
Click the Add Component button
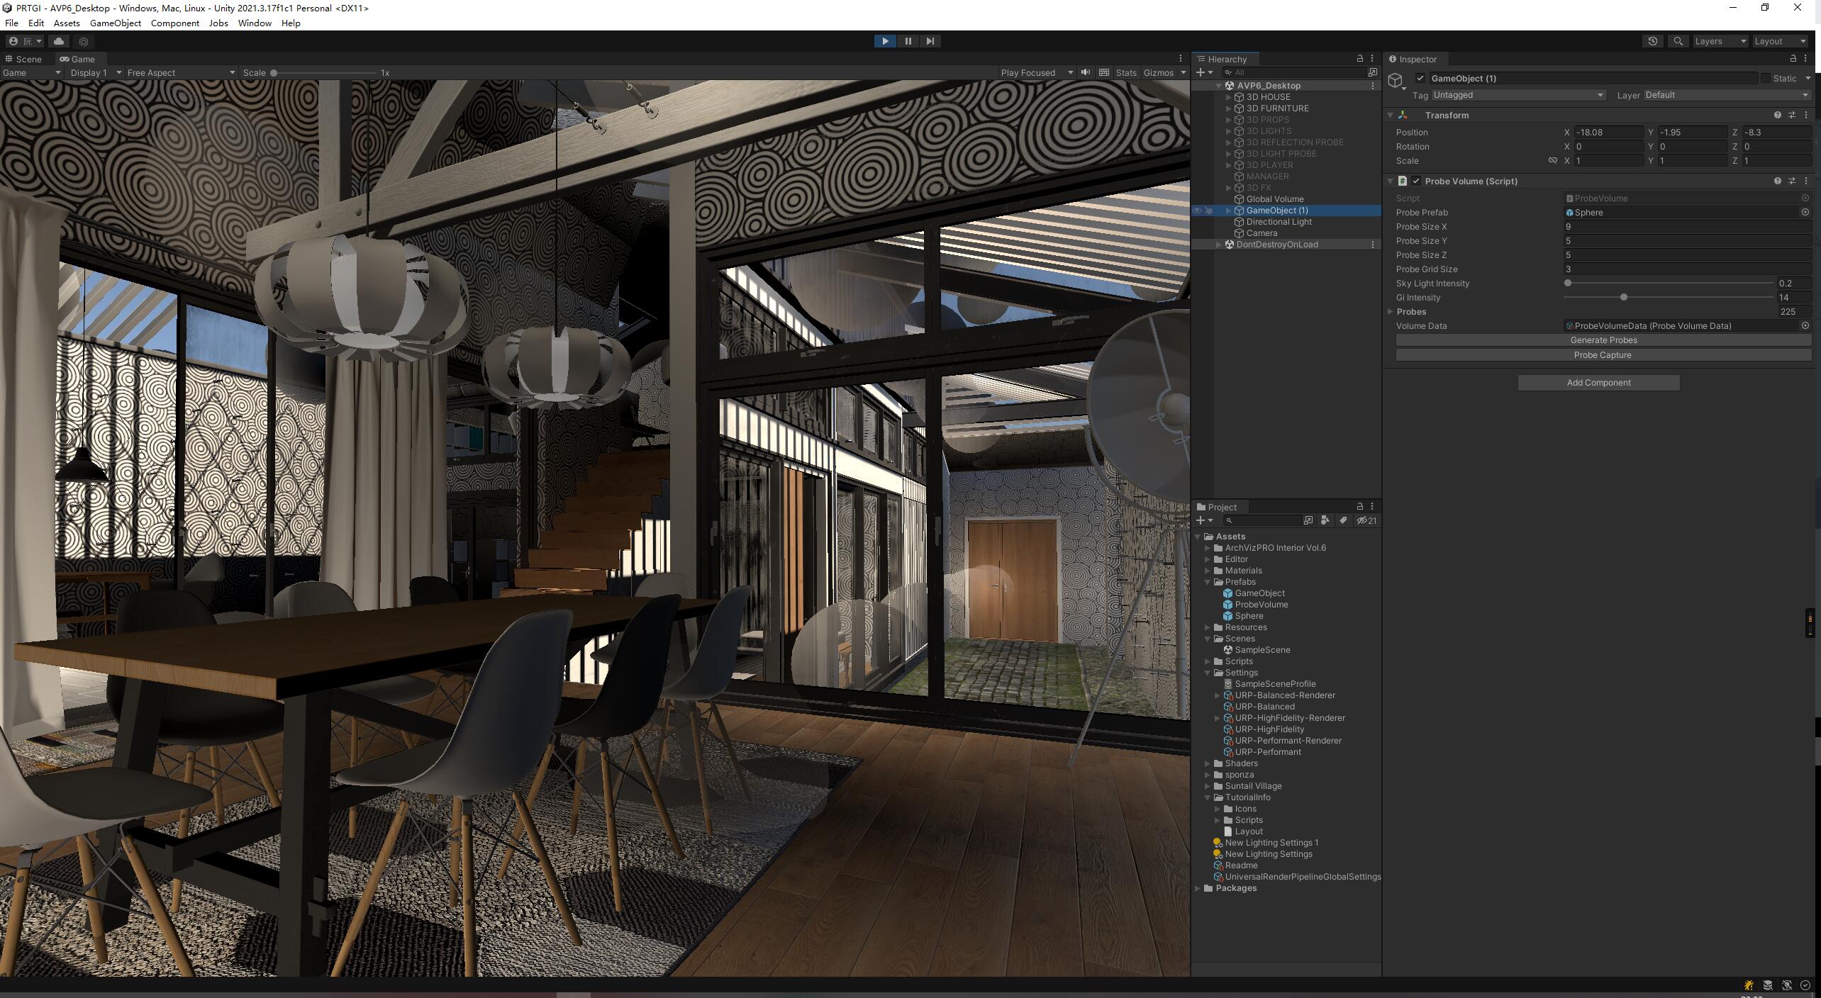(x=1598, y=383)
